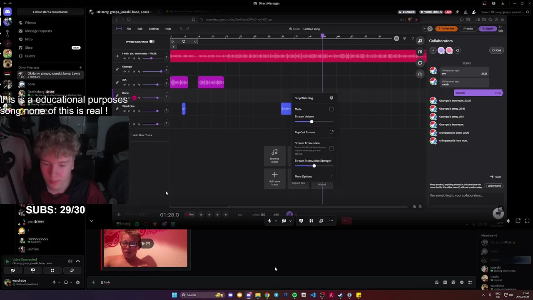Click I understand button in chat notice
The image size is (533, 300).
pyautogui.click(x=494, y=186)
